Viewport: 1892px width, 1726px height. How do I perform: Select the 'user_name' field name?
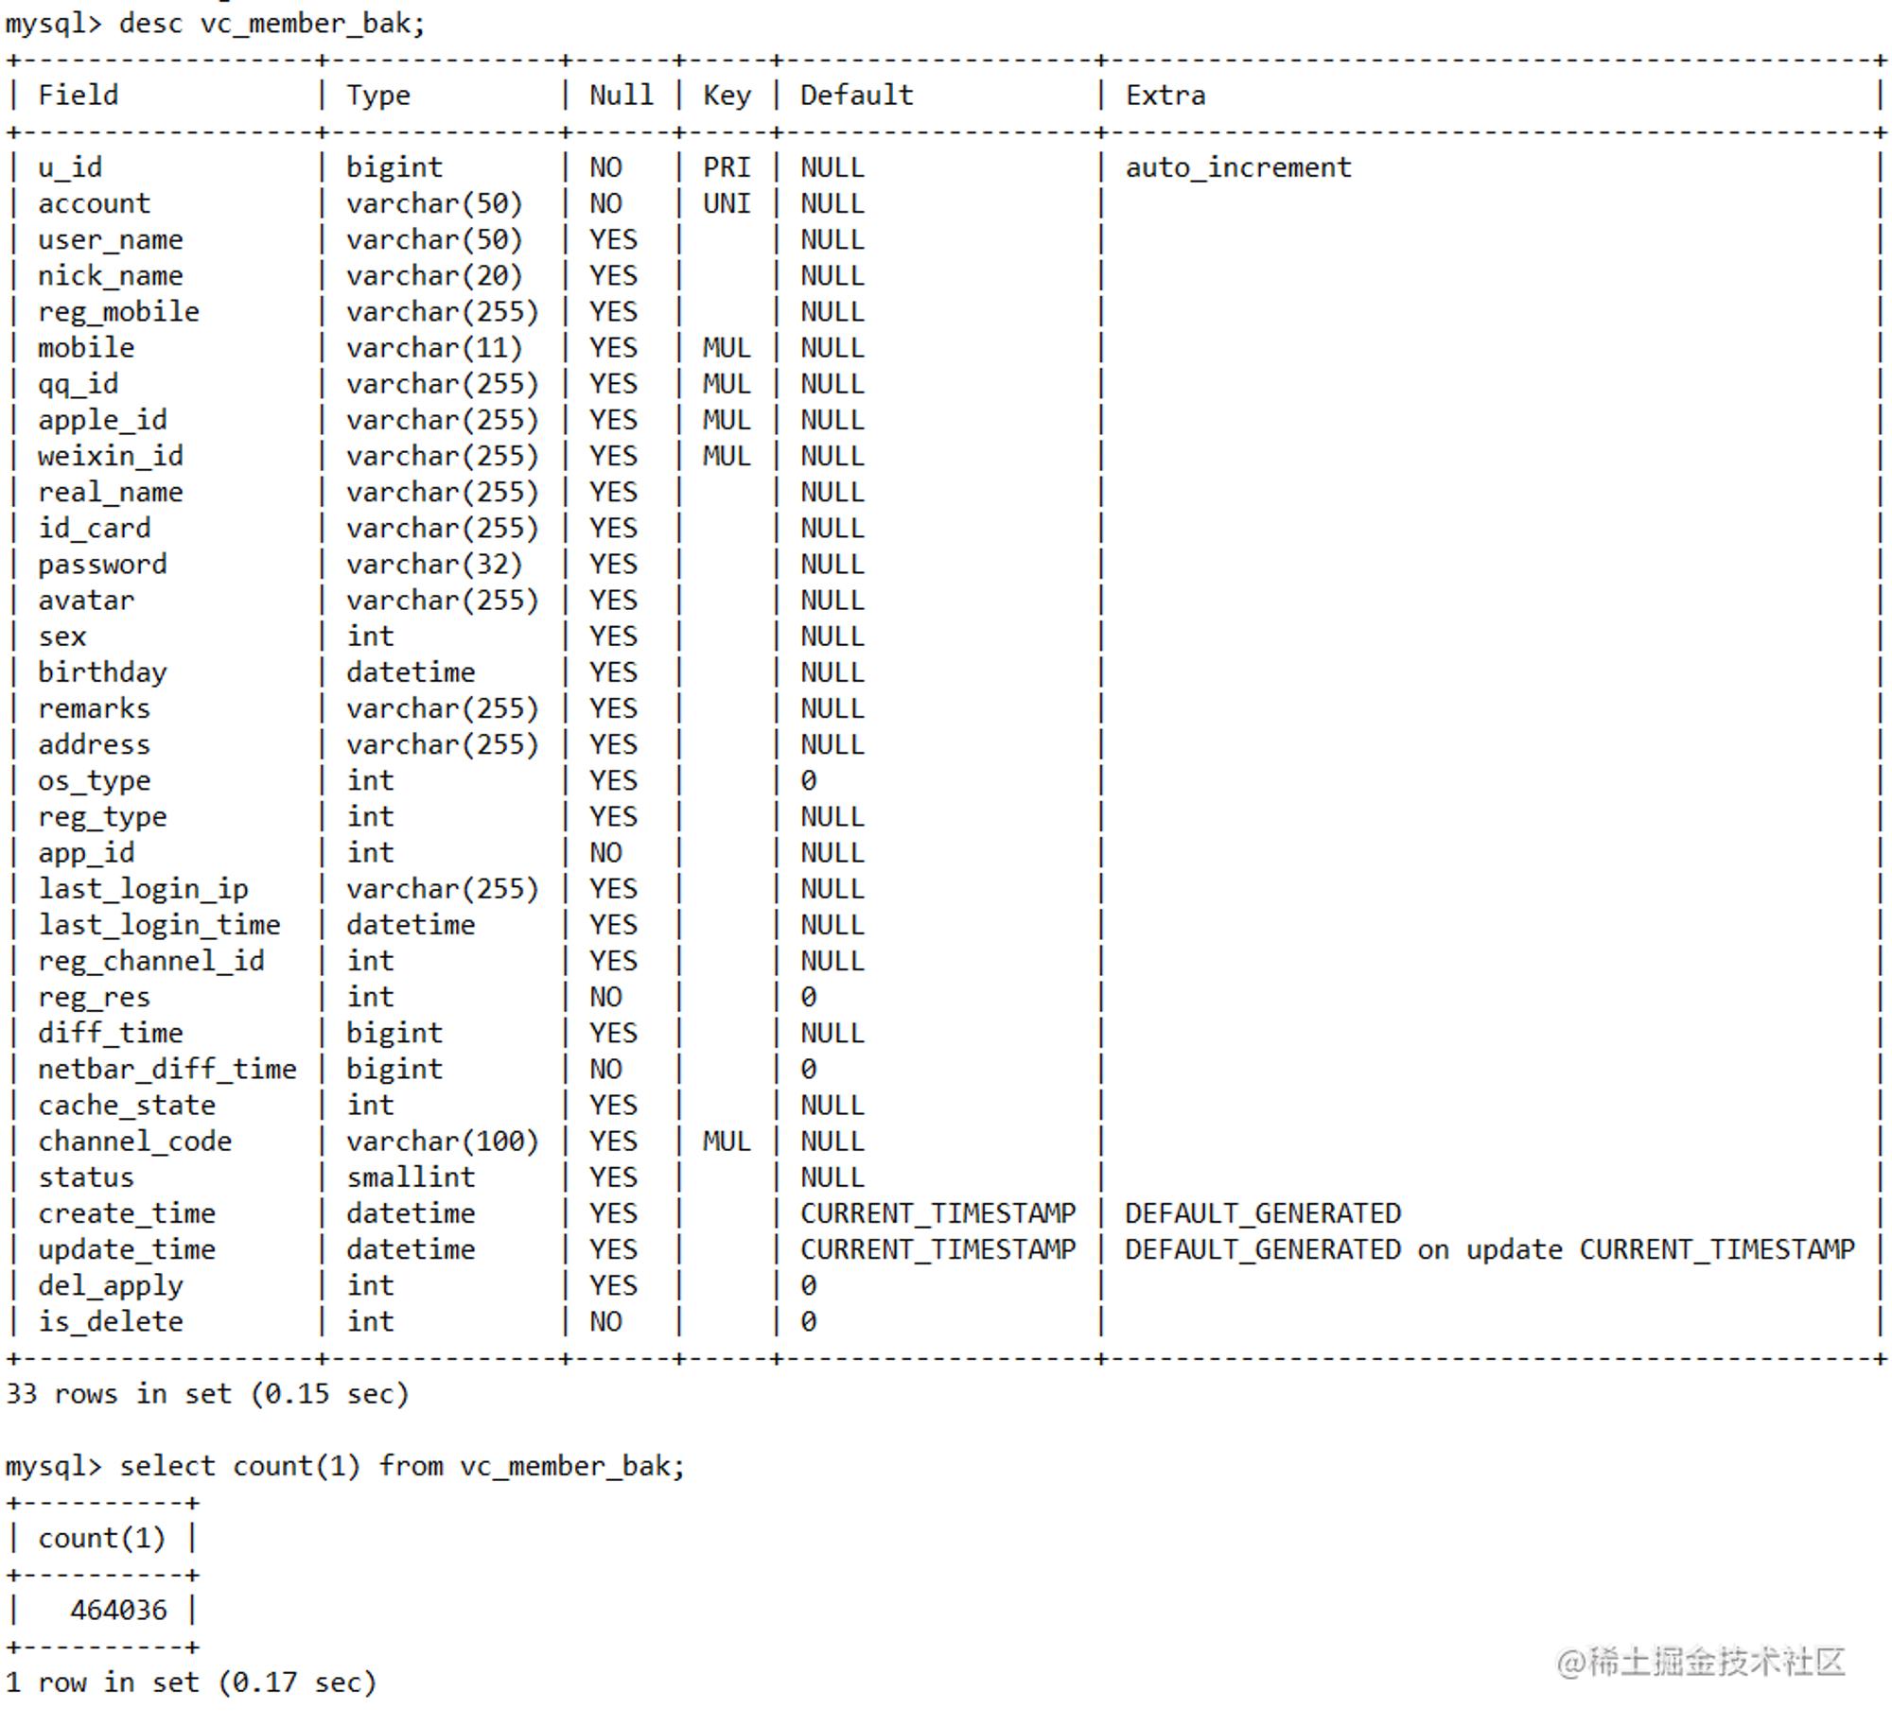pyautogui.click(x=111, y=239)
